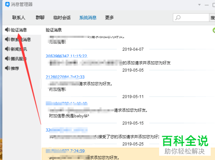This screenshot has height=160, width=215.
Task: Click speaker icon beside 推荐
Action: [x=8, y=68]
